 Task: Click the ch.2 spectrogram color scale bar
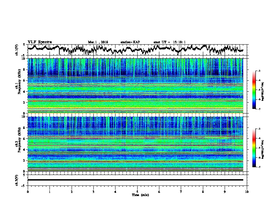pos(254,148)
